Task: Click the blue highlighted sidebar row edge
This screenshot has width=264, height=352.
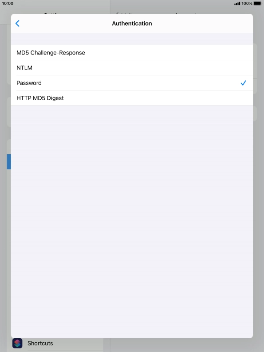Action: click(x=9, y=162)
